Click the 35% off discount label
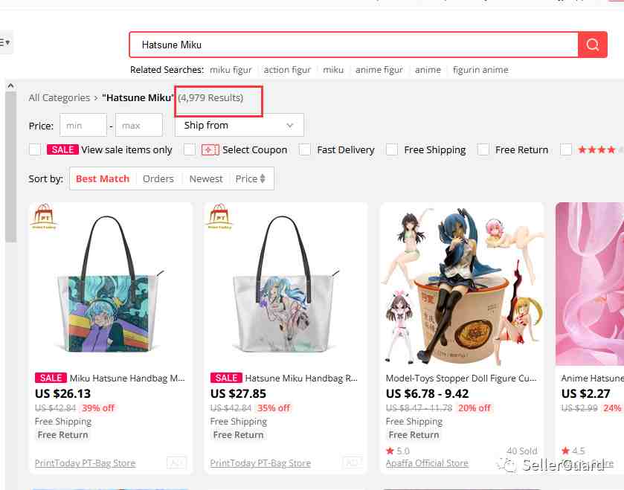 point(274,408)
